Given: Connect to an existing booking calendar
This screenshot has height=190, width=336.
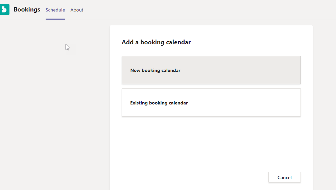Looking at the screenshot, I should point(211,102).
